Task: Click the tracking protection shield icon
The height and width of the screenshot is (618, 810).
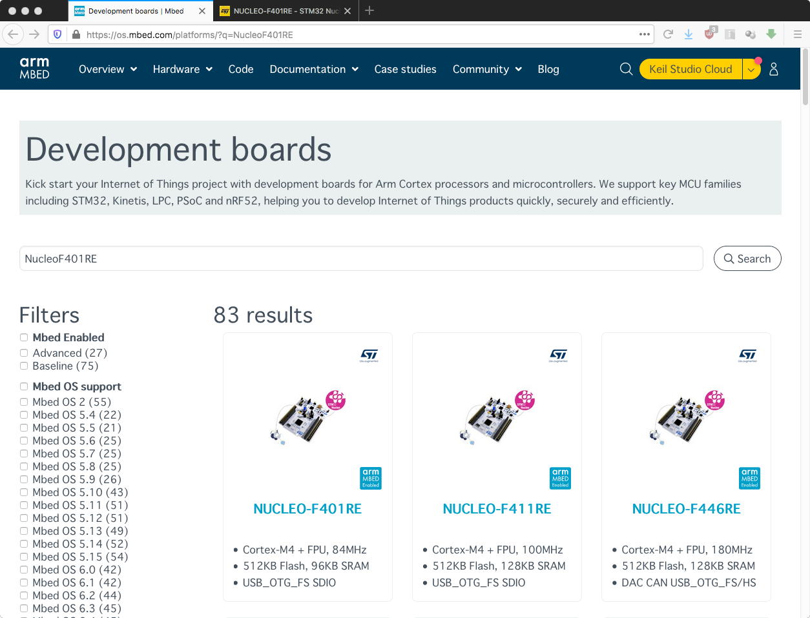Action: 57,34
